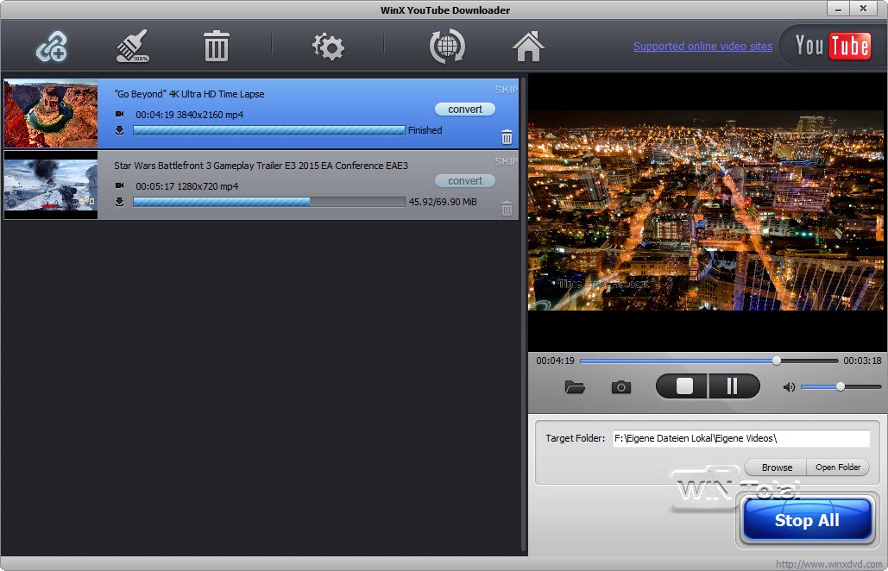The width and height of the screenshot is (888, 571).
Task: Open the winxdvd.com website link
Action: 828,564
